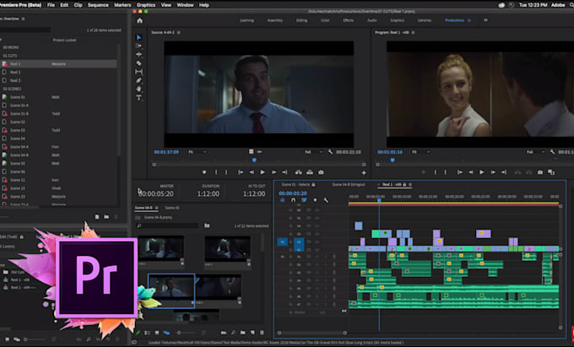
Task: Mark Out point in Source monitor
Action: [226, 172]
